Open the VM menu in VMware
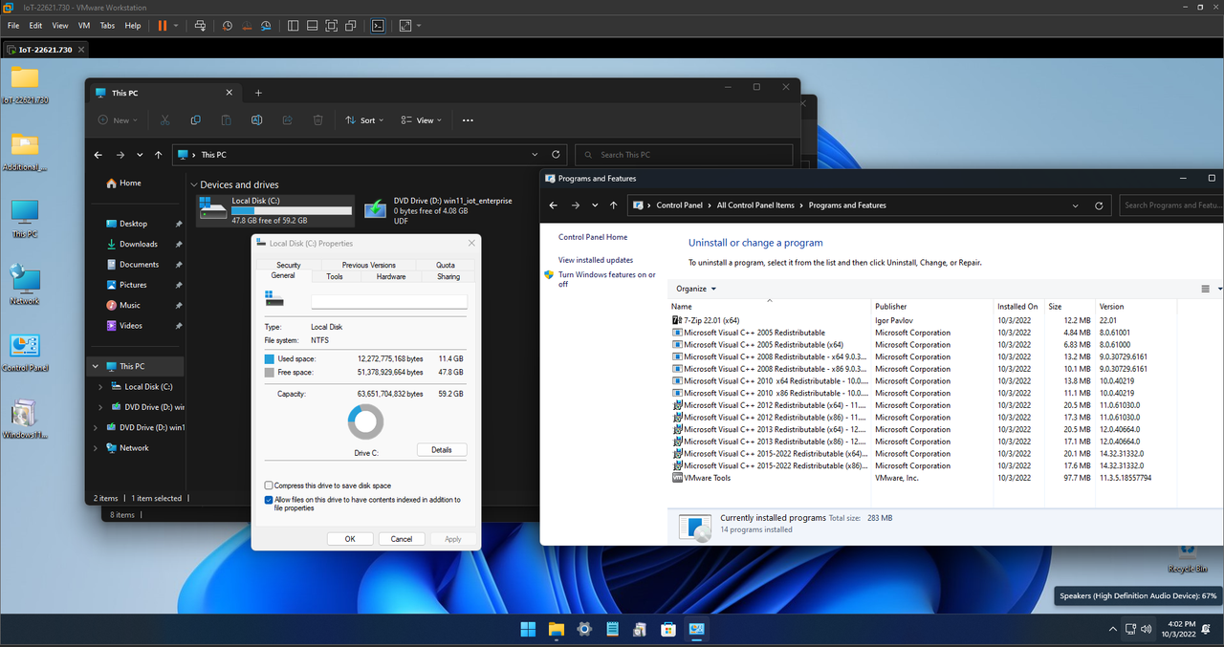Viewport: 1224px width, 647px height. click(82, 25)
